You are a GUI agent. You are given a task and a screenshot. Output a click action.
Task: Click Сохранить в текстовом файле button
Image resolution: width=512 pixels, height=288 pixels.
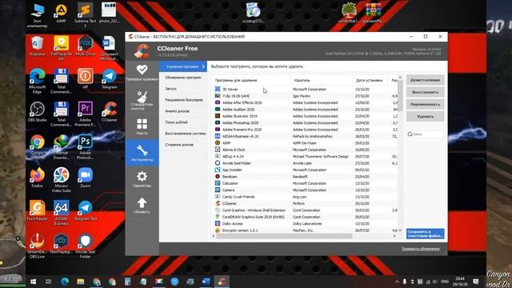click(425, 234)
